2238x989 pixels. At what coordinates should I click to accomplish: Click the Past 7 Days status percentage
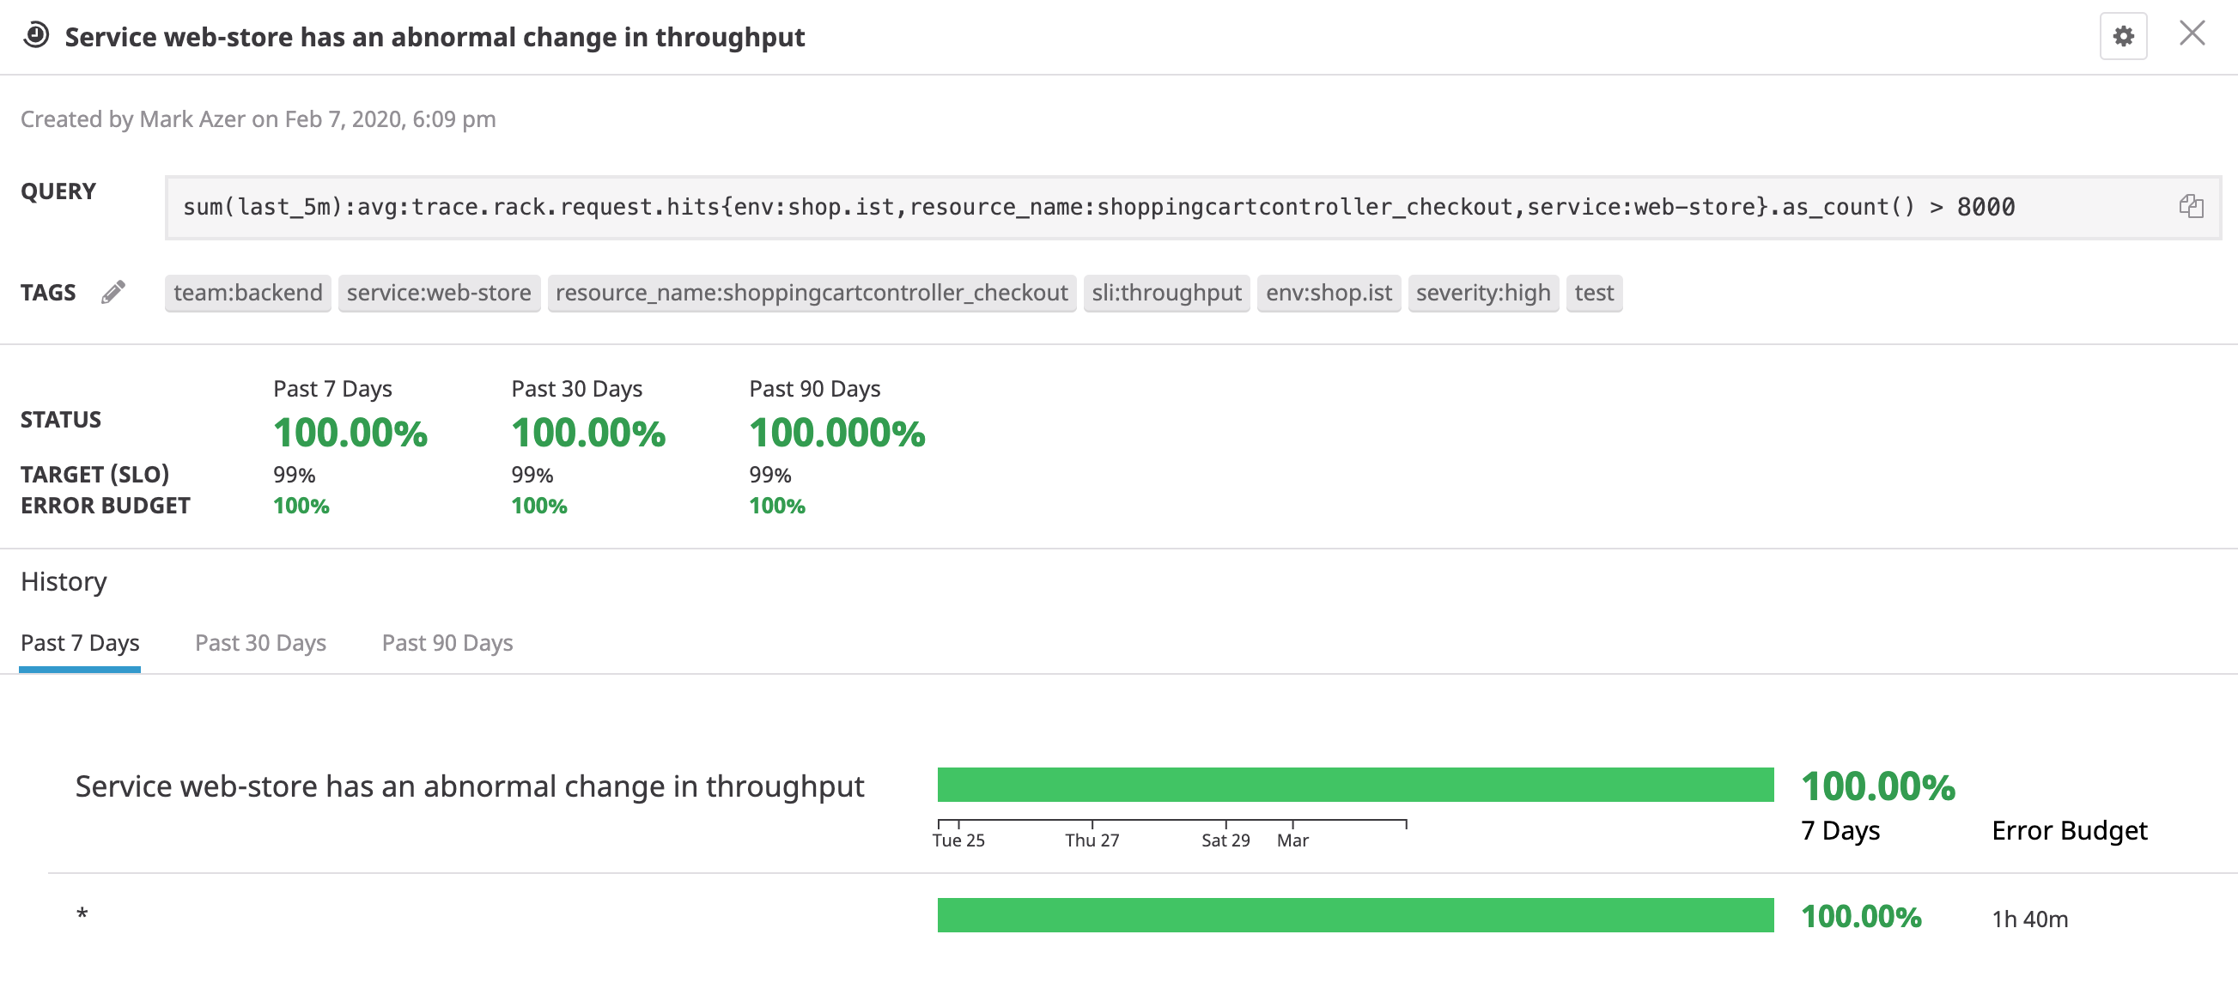(350, 433)
